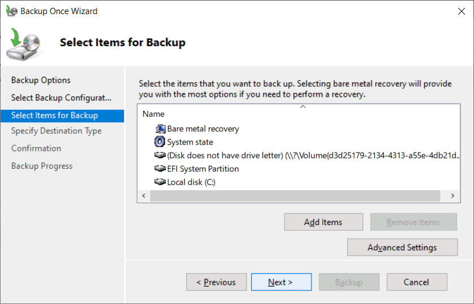Select the System state list entry
The image size is (474, 304).
click(x=190, y=142)
